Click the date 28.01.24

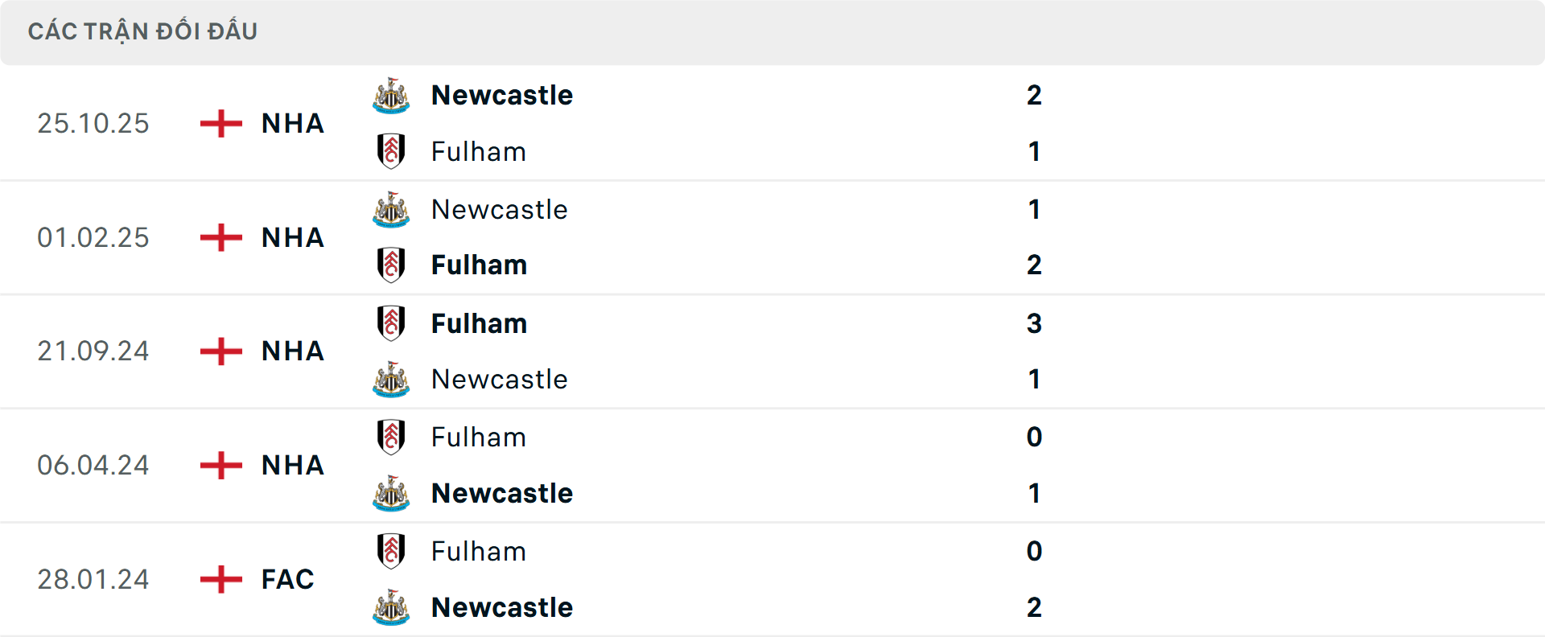(93, 578)
